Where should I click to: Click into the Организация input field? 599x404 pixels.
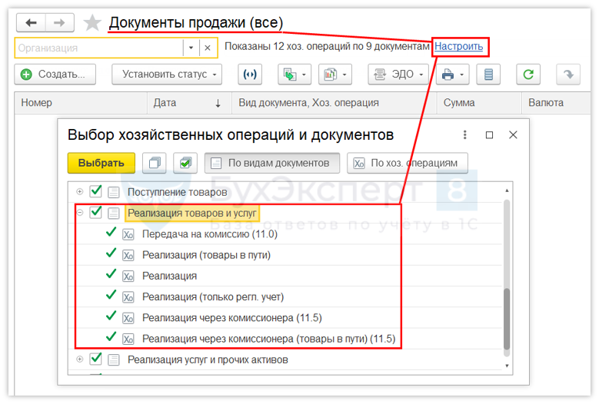(99, 48)
